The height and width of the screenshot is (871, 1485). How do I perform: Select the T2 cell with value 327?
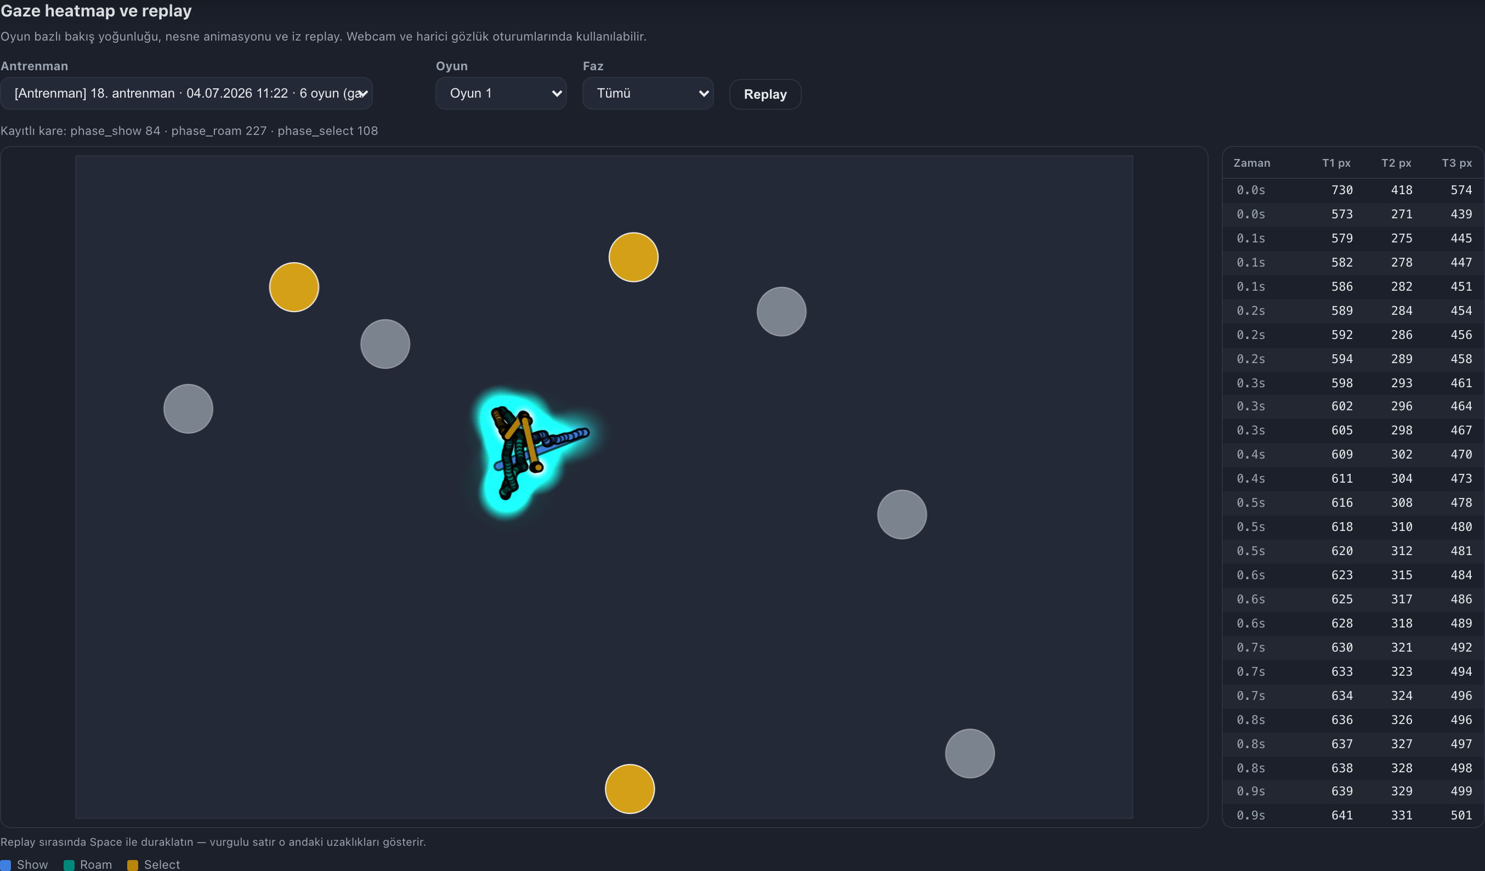click(1401, 744)
